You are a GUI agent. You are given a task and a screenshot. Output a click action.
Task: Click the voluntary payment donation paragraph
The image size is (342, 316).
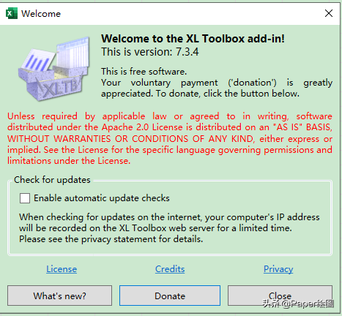pyautogui.click(x=217, y=88)
